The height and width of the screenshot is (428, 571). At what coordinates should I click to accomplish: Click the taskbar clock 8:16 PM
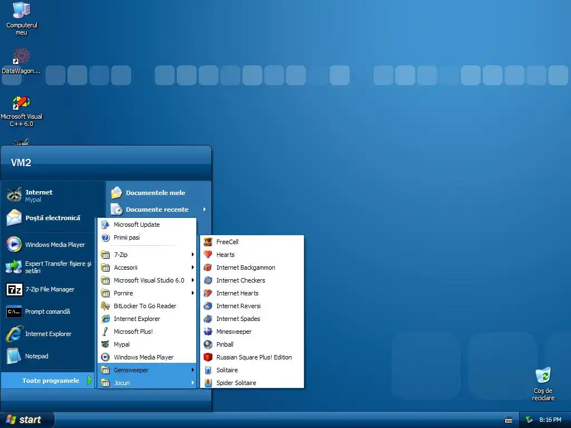(550, 420)
